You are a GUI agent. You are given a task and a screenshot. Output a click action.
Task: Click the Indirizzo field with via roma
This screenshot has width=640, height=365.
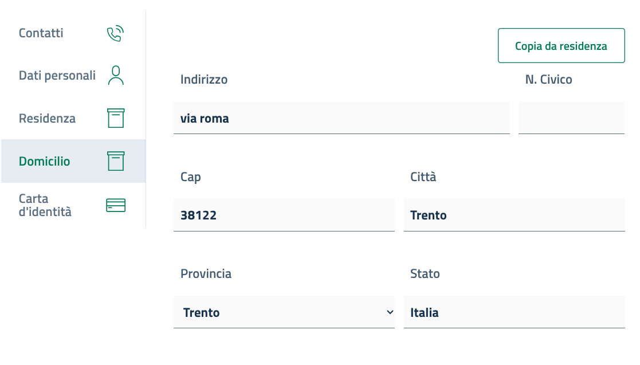(x=341, y=118)
